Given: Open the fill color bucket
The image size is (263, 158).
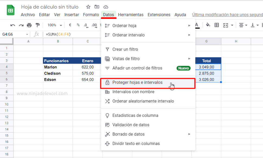Looking at the screenshot, I should (208, 25).
